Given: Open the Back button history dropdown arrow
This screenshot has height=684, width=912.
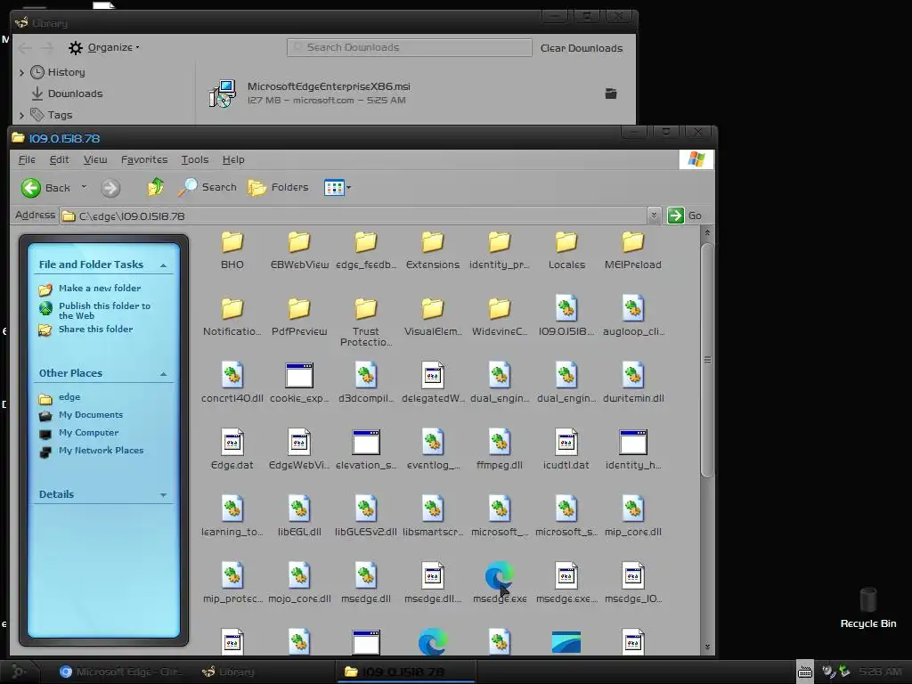Looking at the screenshot, I should [x=84, y=187].
